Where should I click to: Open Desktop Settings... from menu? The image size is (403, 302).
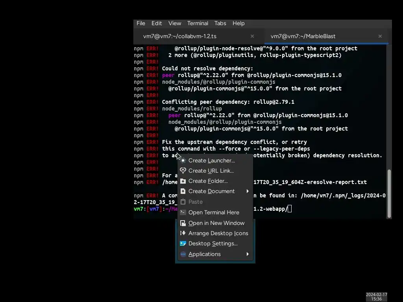tap(215, 243)
